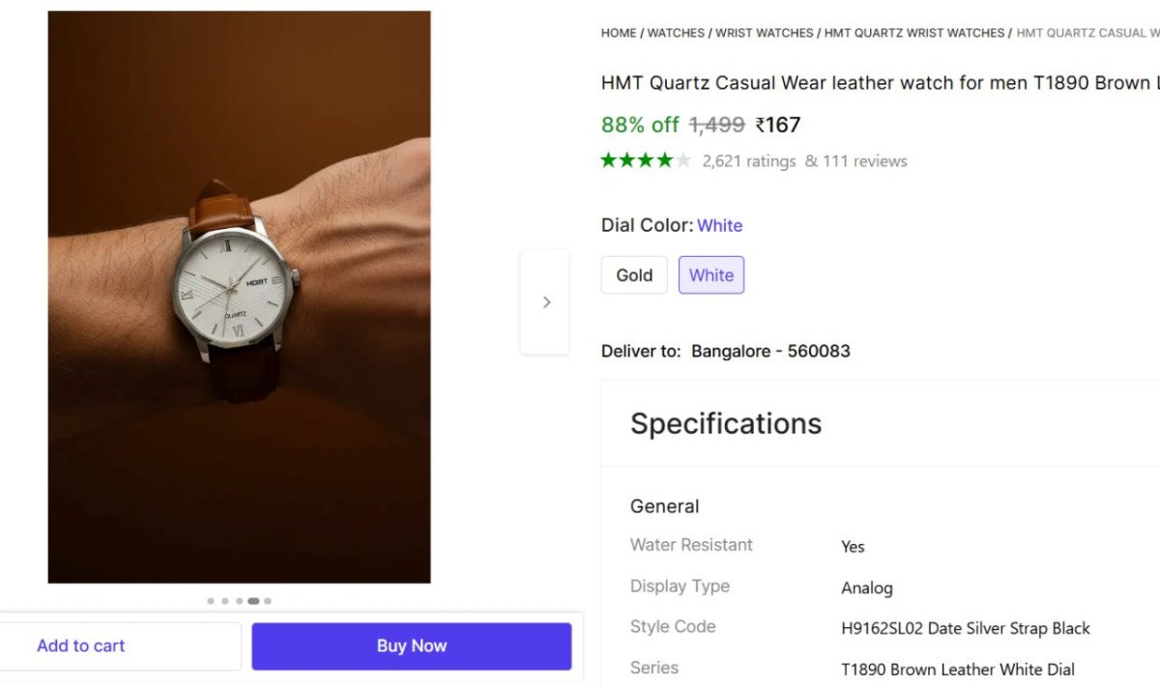
Task: Select the fourth carousel dot under product image
Action: tap(253, 600)
